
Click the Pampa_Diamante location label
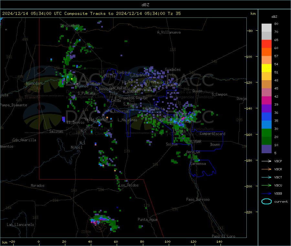click(14, 105)
